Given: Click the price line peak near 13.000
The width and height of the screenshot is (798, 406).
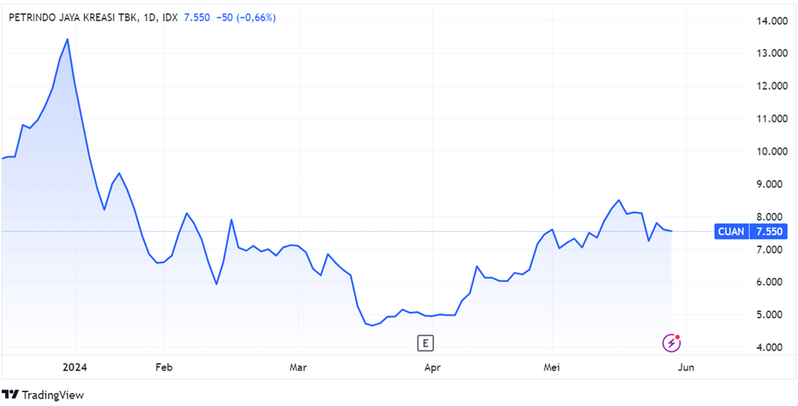Looking at the screenshot, I should tap(68, 39).
